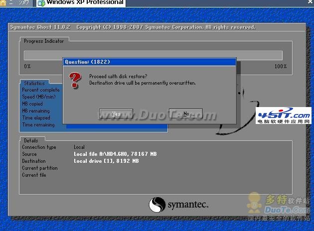Confirm disk restore with Yes button
This screenshot has width=314, height=231.
point(116,114)
